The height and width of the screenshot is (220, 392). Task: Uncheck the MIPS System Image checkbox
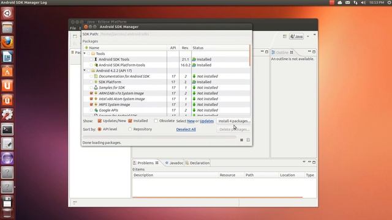point(91,105)
